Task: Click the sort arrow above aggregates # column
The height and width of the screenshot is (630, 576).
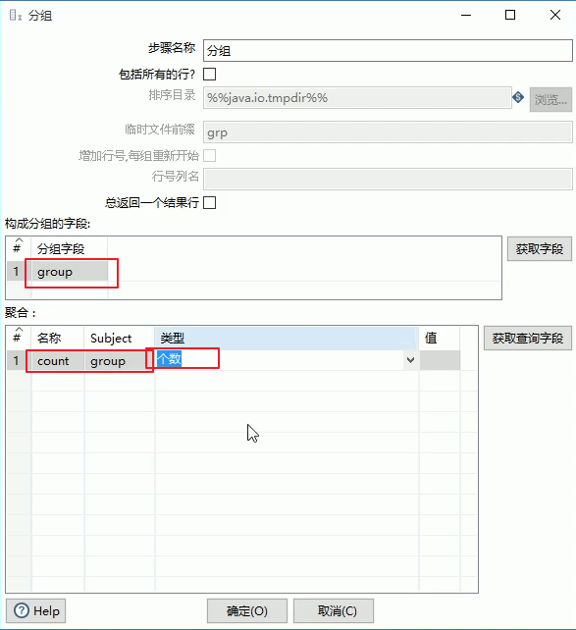Action: pos(19,329)
